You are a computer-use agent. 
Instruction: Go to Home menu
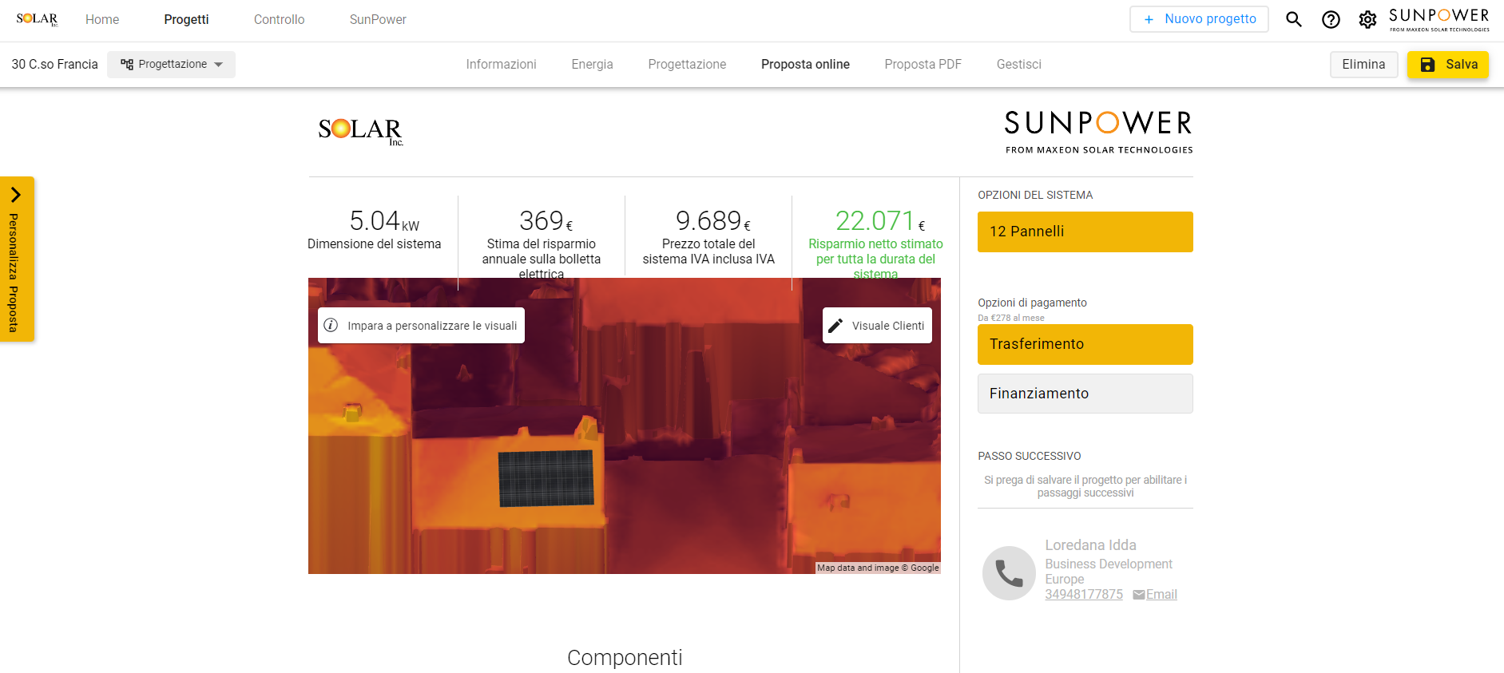[102, 19]
